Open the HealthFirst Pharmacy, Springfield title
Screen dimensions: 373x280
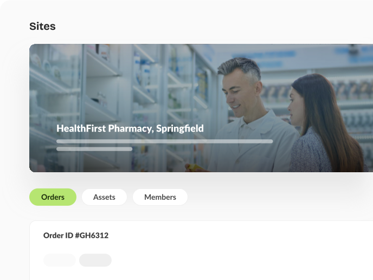pos(130,128)
